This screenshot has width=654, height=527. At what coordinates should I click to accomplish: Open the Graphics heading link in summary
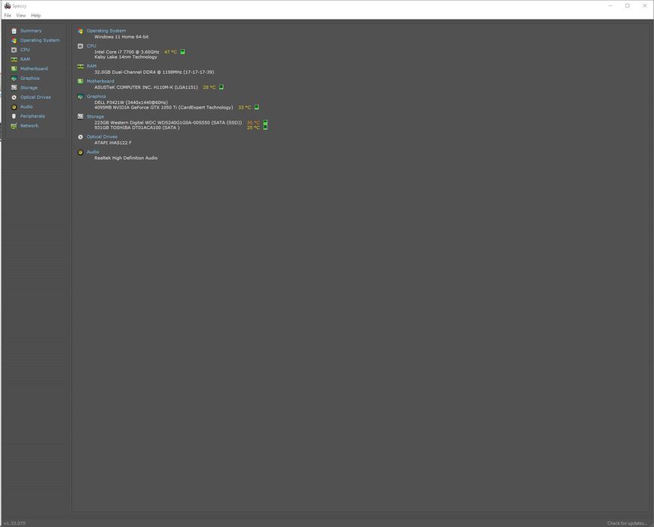96,97
